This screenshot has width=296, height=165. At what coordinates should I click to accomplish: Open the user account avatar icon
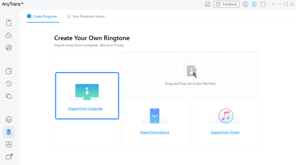pos(254,4)
